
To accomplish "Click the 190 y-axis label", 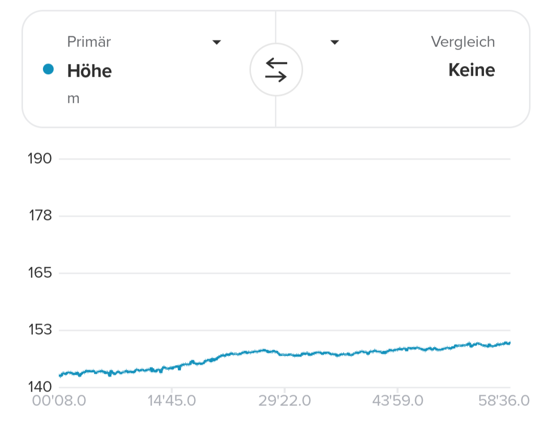I will [x=40, y=159].
